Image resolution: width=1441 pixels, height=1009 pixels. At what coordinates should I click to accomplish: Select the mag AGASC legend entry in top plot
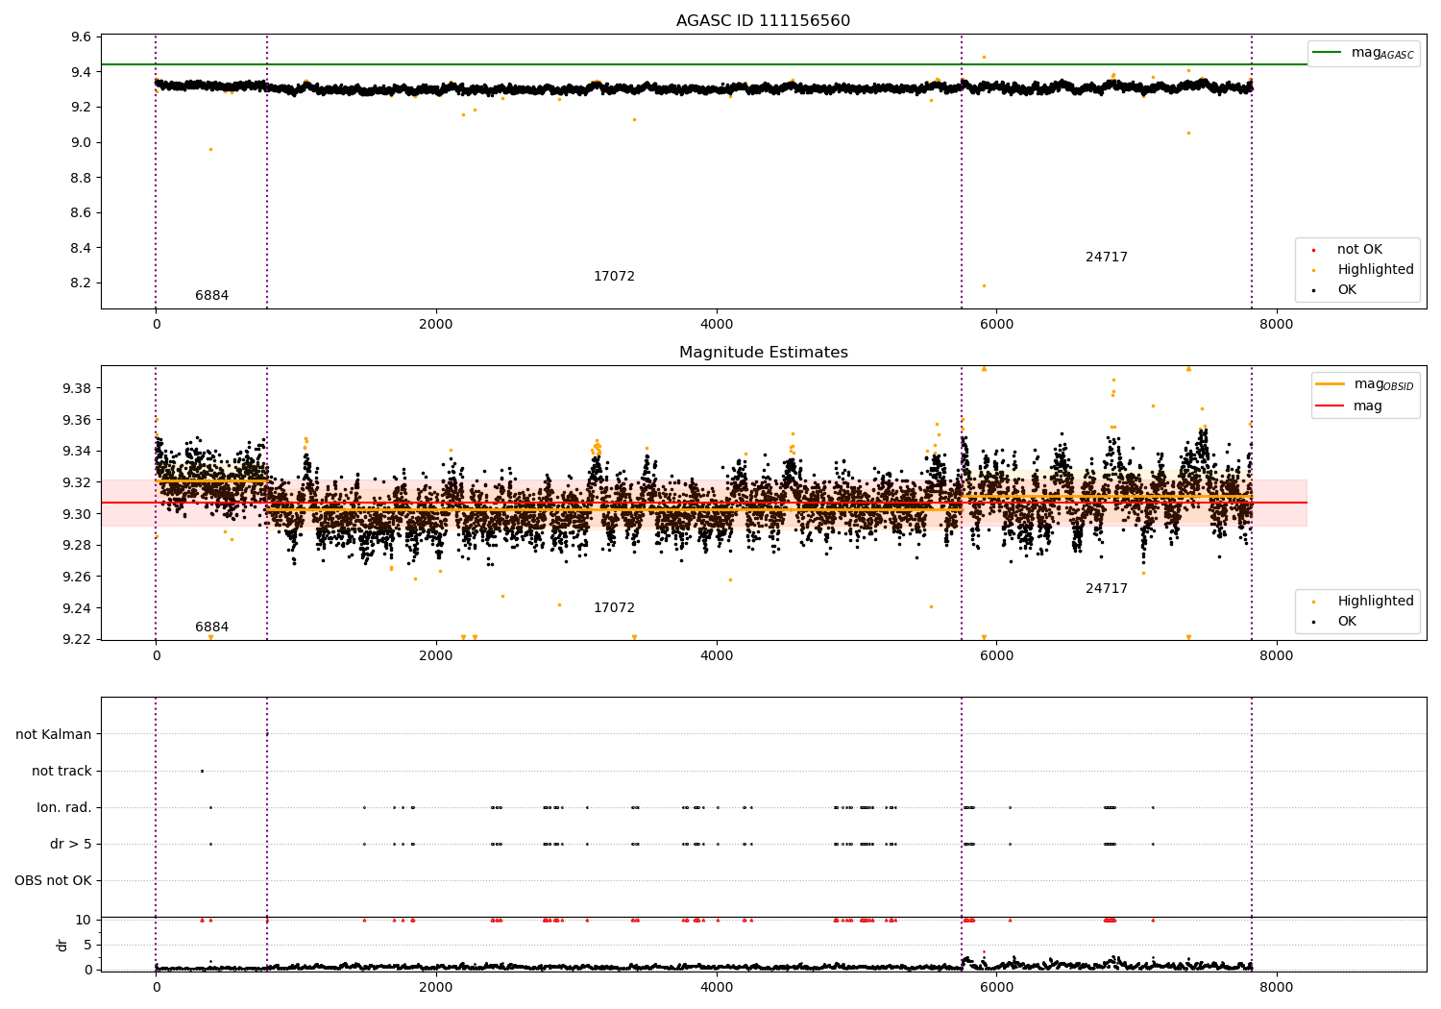1363,53
